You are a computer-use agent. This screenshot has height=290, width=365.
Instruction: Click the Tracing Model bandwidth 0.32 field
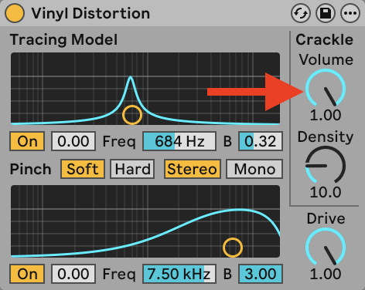(261, 141)
